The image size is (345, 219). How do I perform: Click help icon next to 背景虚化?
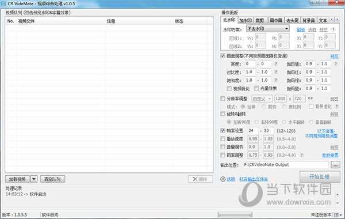[x=336, y=107]
